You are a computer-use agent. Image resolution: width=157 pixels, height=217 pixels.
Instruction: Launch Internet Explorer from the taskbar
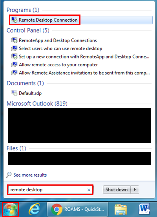[34, 209]
